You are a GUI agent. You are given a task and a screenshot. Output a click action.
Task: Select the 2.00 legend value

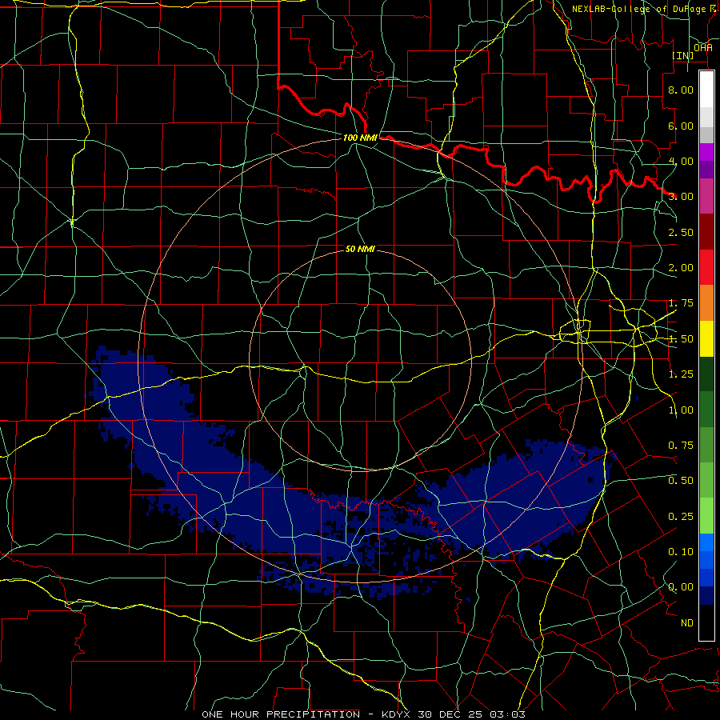click(x=681, y=268)
